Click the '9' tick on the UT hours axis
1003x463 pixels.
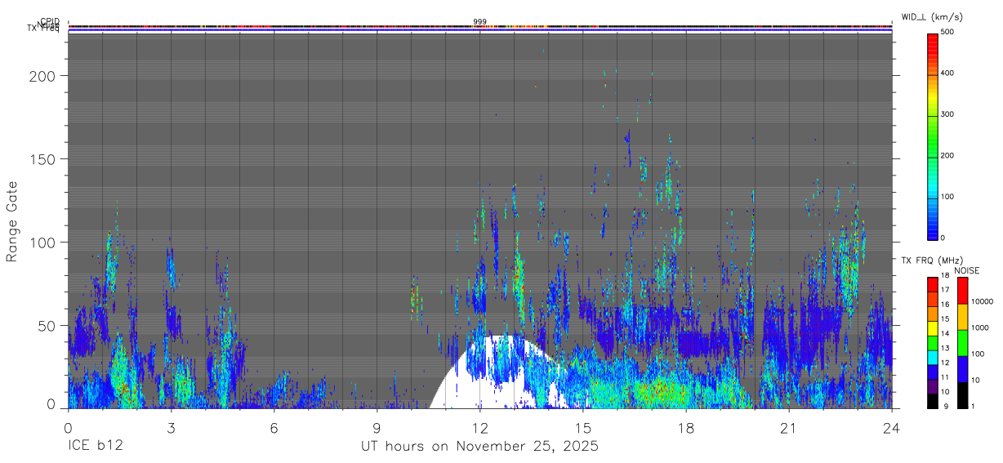pos(377,428)
